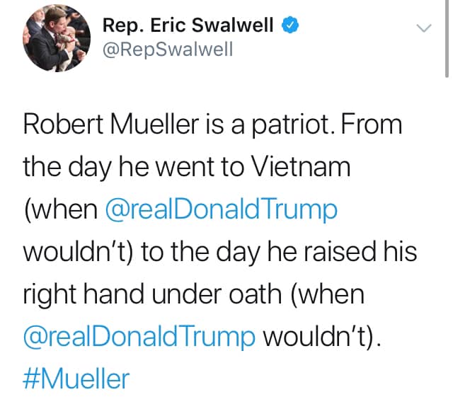Image resolution: width=453 pixels, height=409 pixels.
Task: Click the word "From" ending the opening line
Action: coord(372,125)
